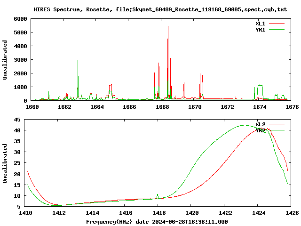The width and height of the screenshot is (301, 226).
Task: Click the 1664 x-axis tick label
Action: (97, 107)
